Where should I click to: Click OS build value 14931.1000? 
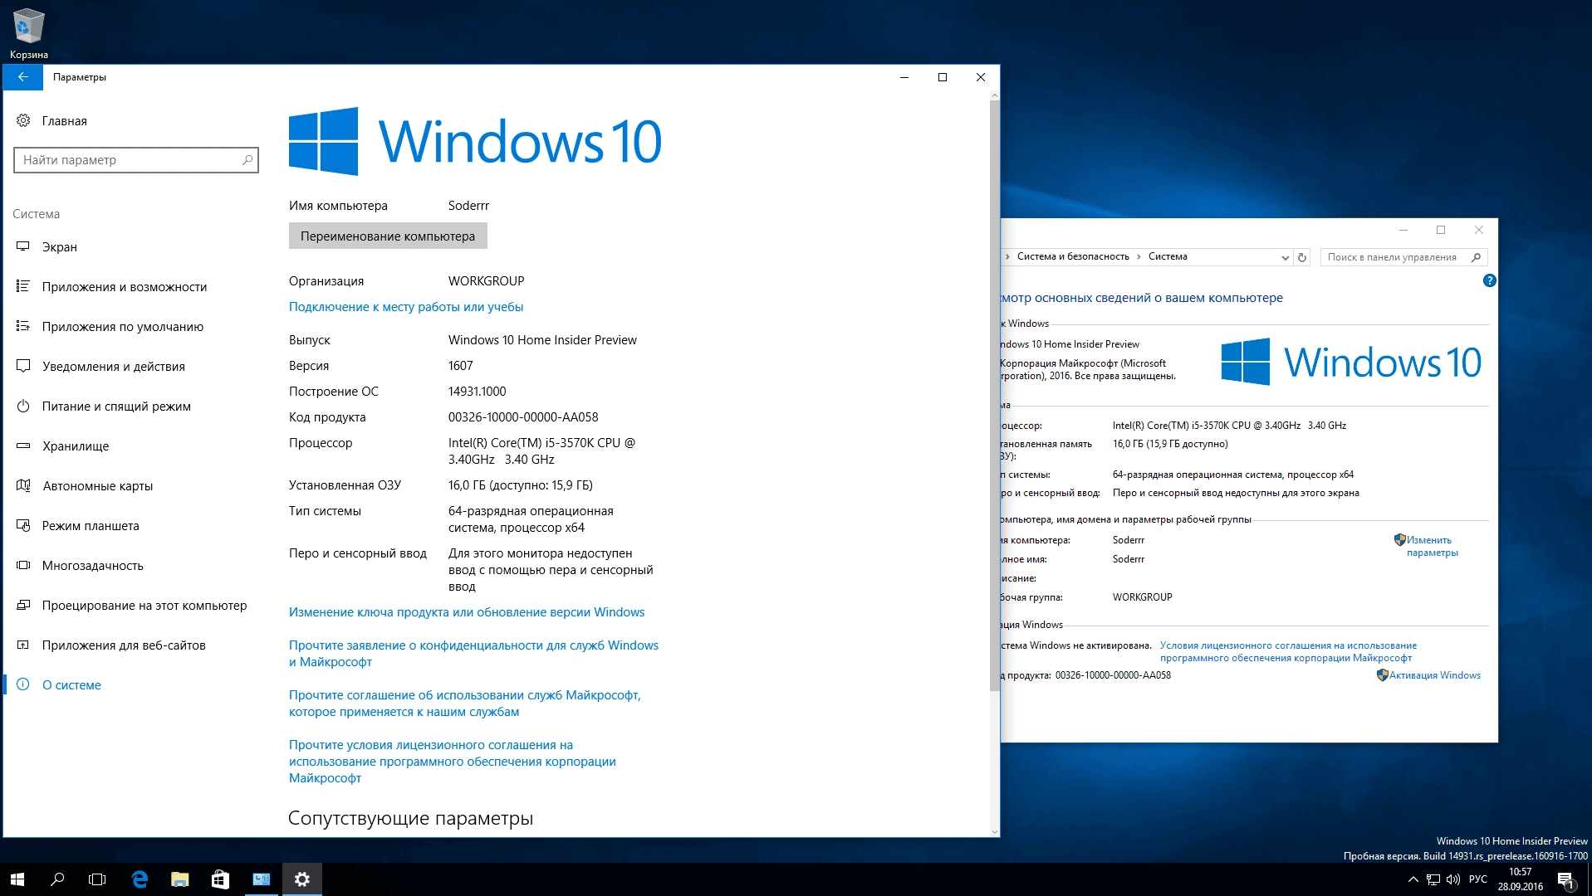point(478,392)
